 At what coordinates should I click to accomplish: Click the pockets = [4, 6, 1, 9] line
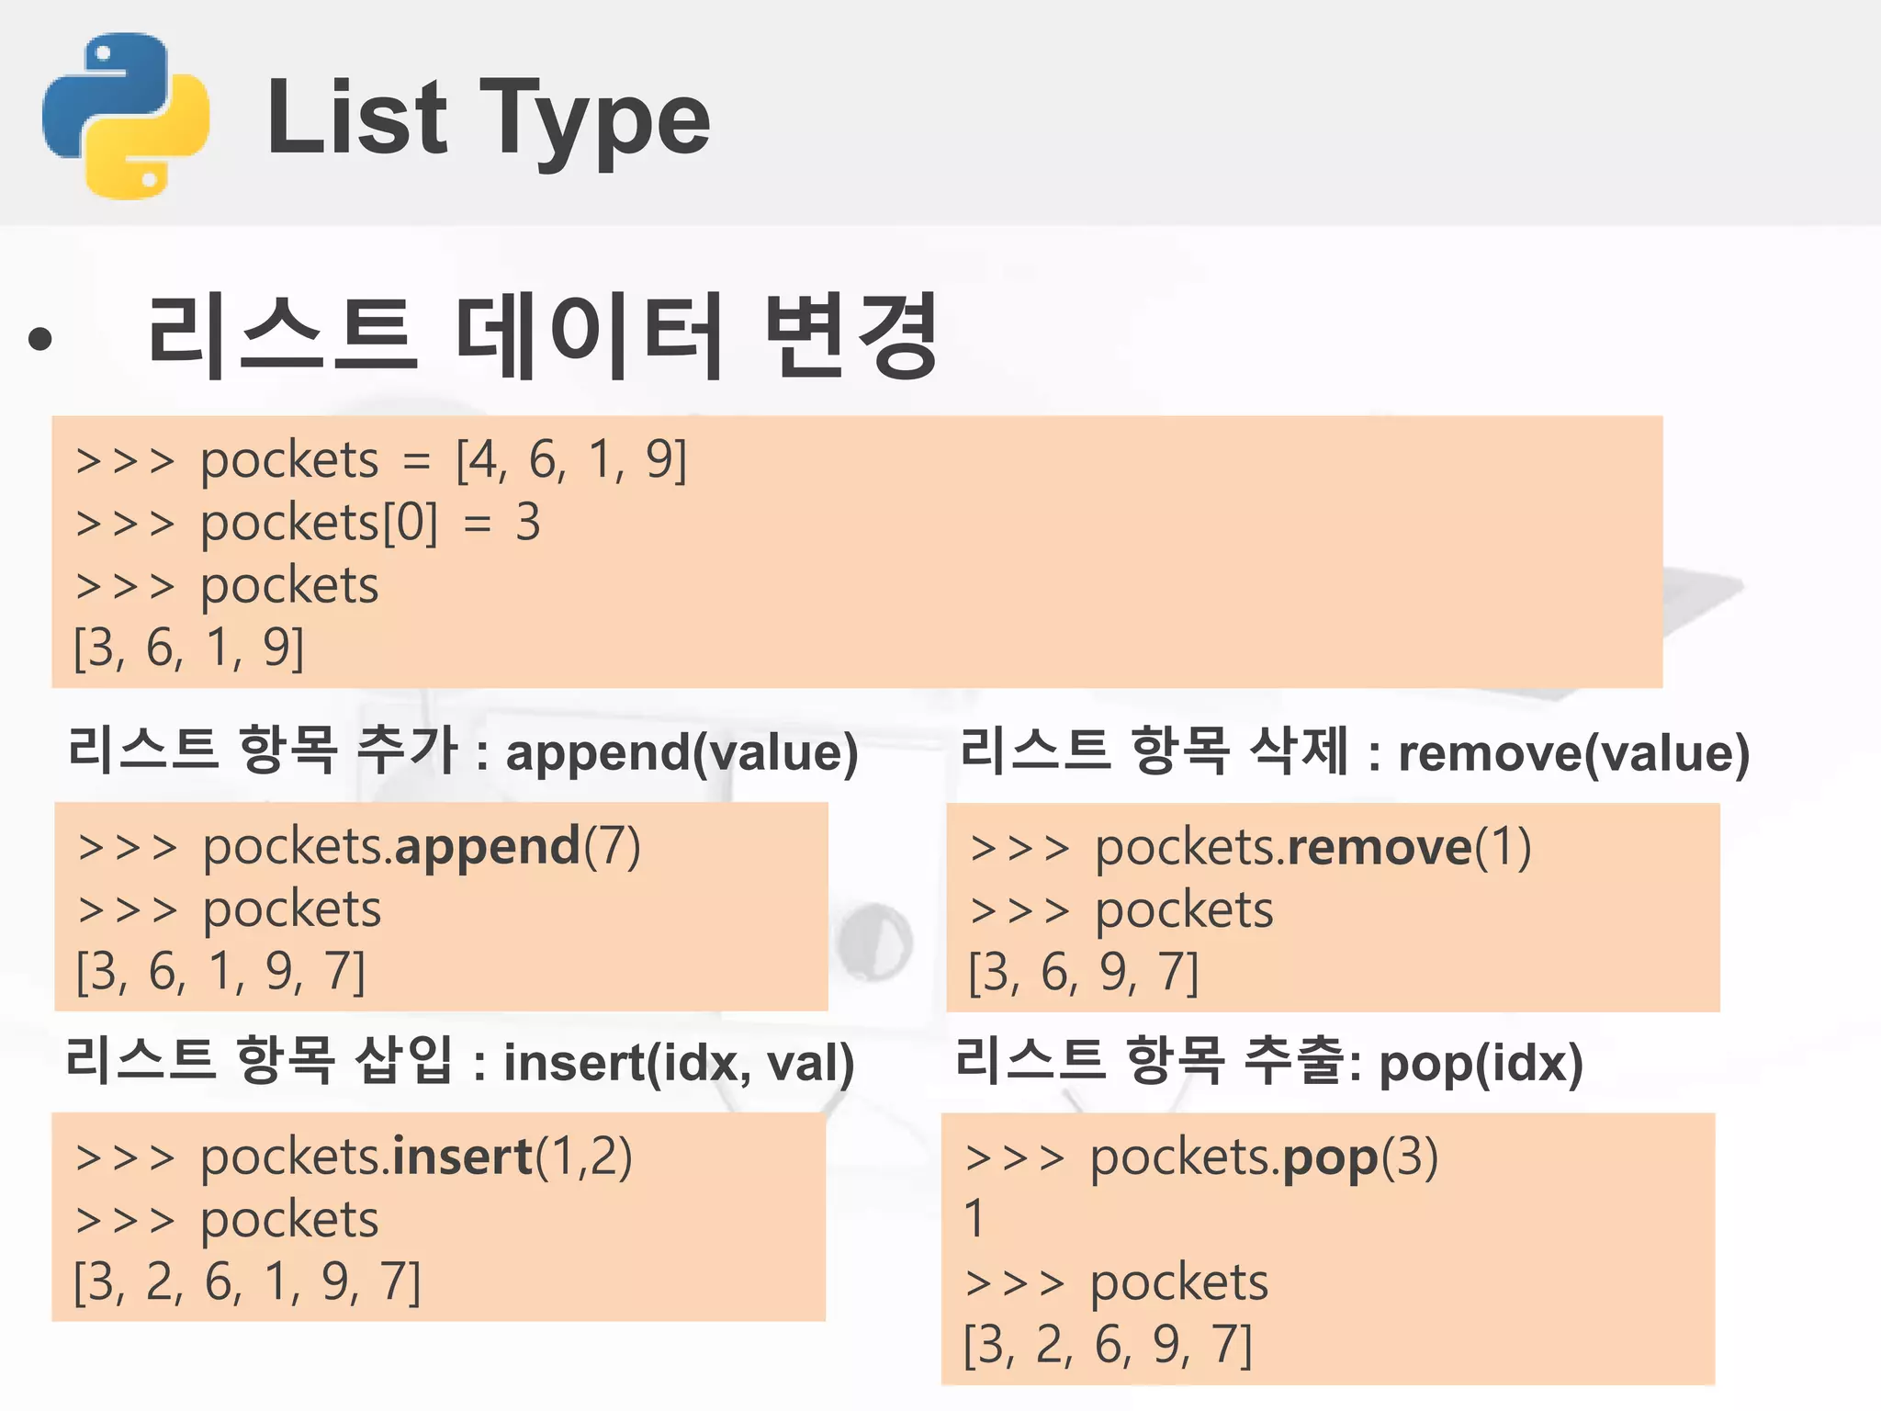[x=380, y=459]
